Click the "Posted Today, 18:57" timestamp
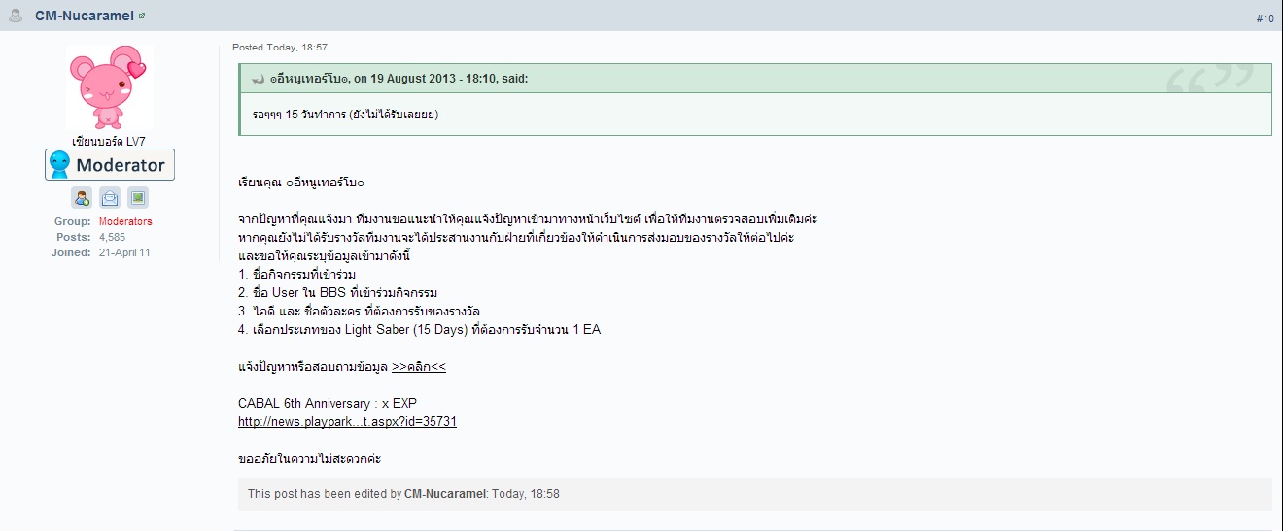The image size is (1283, 531). 280,48
